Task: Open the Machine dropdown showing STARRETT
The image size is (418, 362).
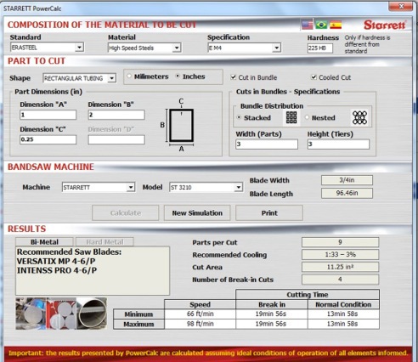Action: (99, 187)
